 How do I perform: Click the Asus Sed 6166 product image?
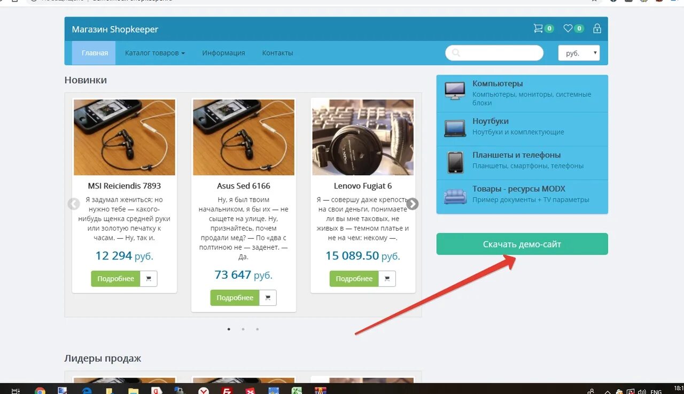[x=244, y=137]
